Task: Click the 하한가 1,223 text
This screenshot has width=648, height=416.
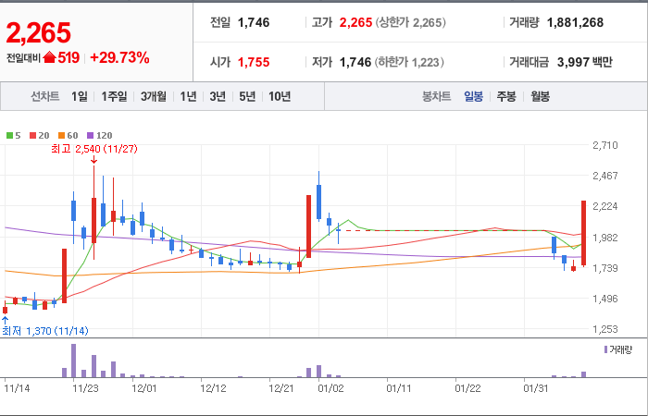Action: pyautogui.click(x=409, y=62)
